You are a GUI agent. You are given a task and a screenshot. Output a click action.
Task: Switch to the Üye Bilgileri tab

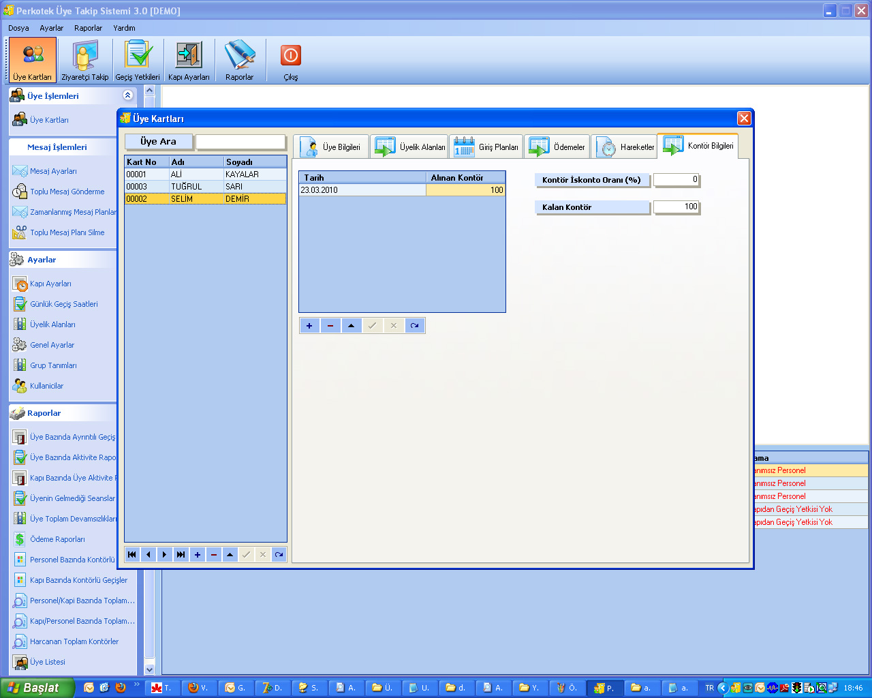point(332,147)
